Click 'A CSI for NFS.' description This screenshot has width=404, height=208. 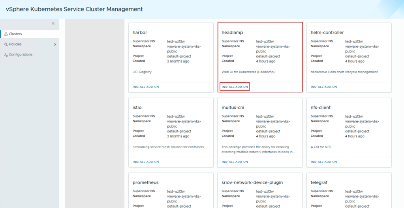tap(321, 147)
